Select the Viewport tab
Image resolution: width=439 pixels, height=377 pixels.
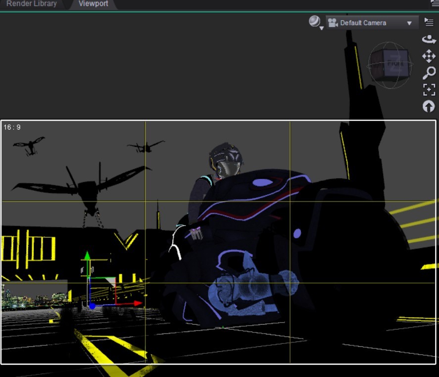[93, 3]
